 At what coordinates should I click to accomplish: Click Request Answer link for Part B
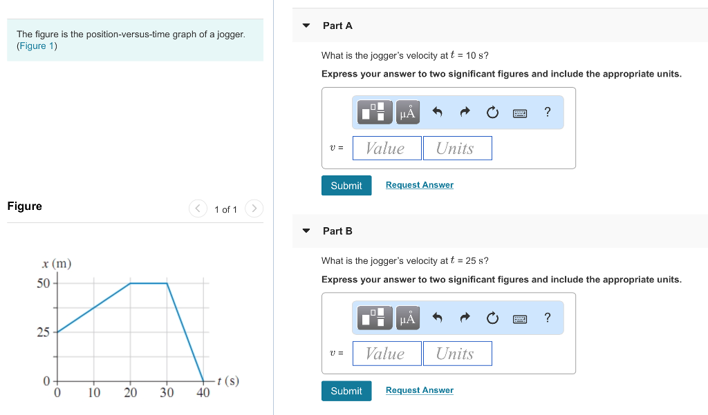[420, 390]
